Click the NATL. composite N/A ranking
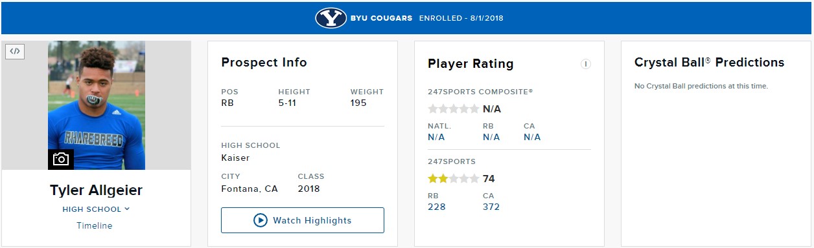The image size is (814, 248). point(436,137)
